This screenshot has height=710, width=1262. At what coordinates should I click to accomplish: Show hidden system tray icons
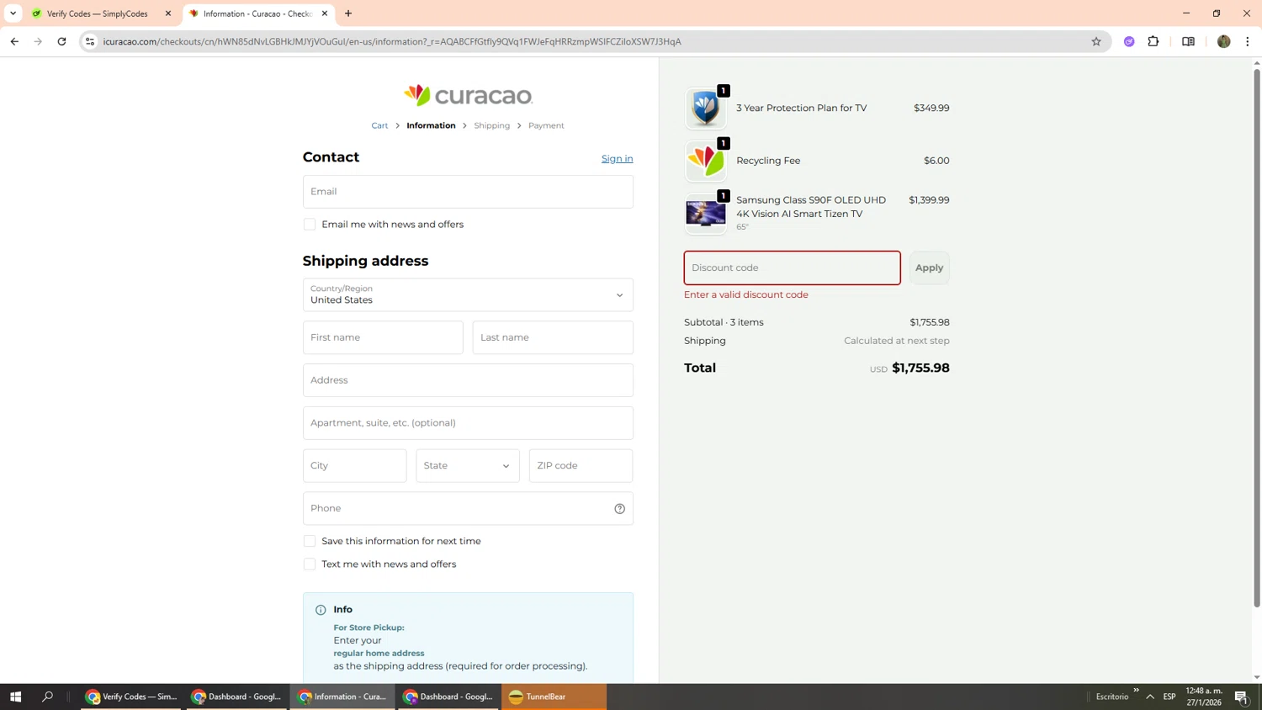click(1149, 697)
